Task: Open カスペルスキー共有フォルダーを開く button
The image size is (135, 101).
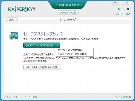Action: pyautogui.click(x=42, y=67)
